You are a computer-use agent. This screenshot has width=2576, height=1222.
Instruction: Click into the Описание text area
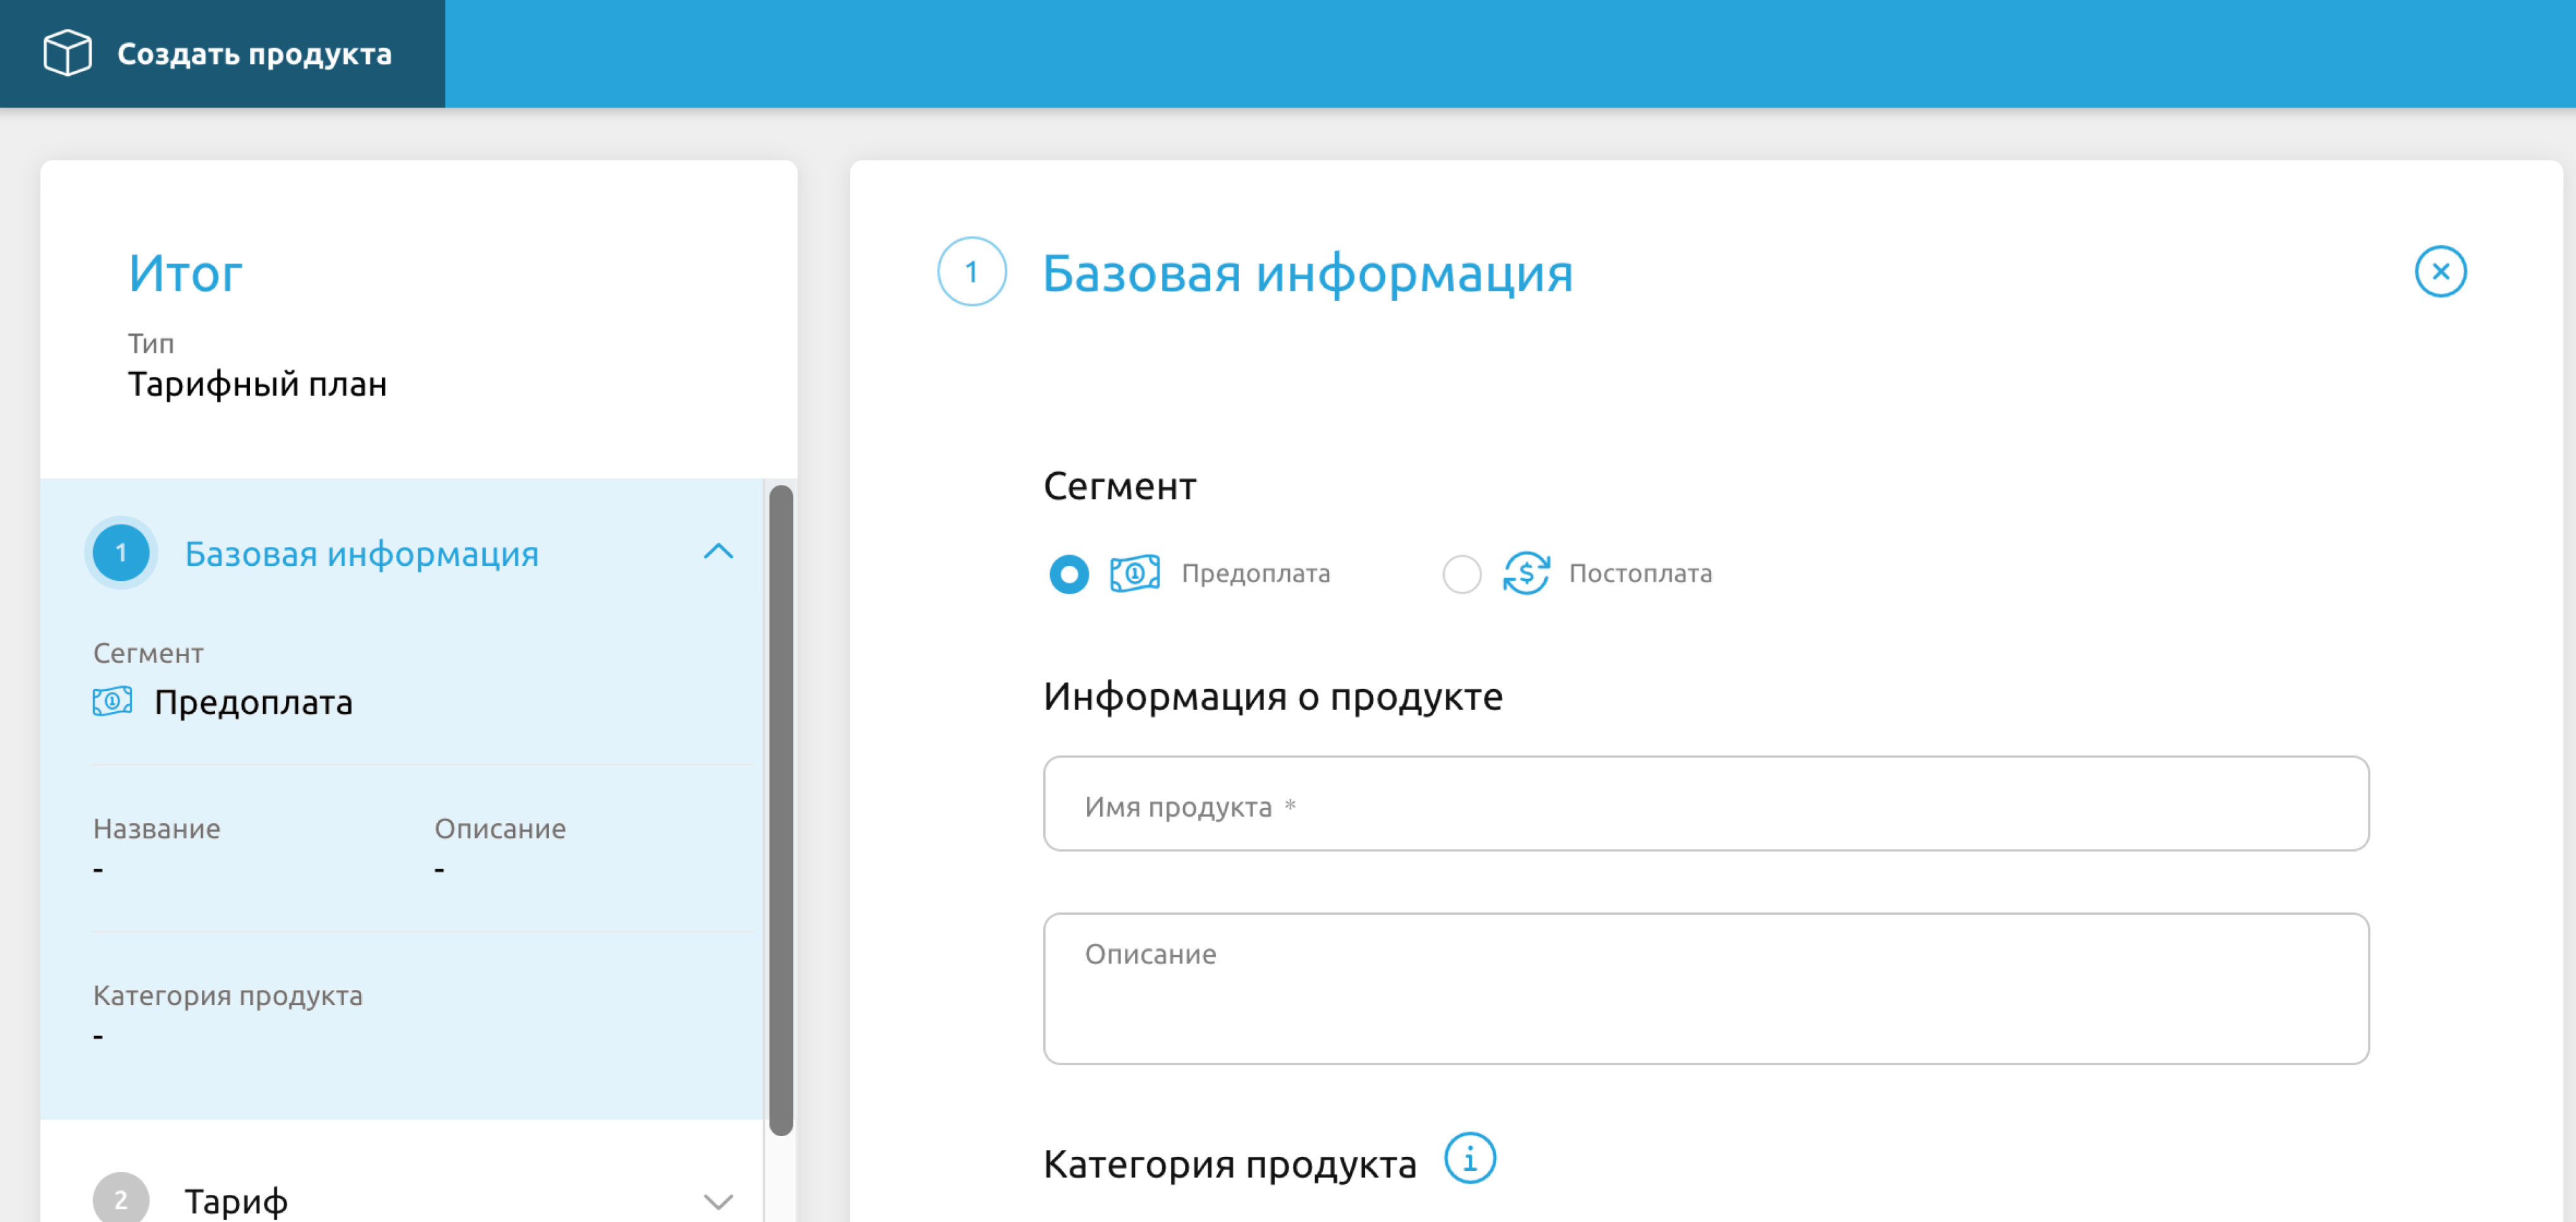click(x=1705, y=989)
